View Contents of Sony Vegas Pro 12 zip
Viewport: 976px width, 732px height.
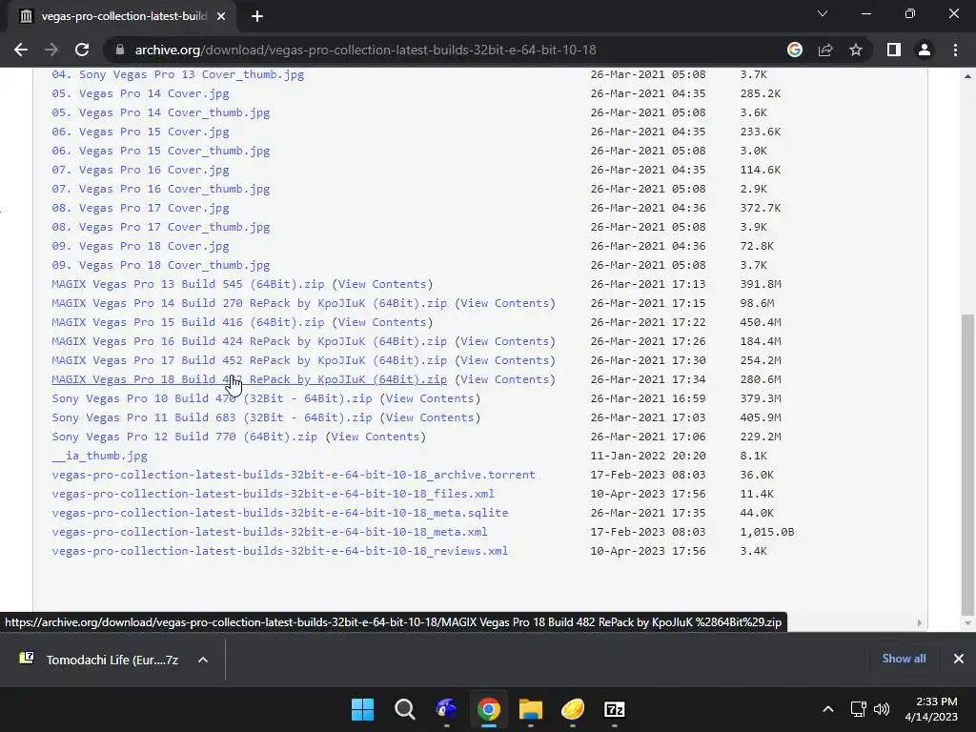(x=376, y=437)
